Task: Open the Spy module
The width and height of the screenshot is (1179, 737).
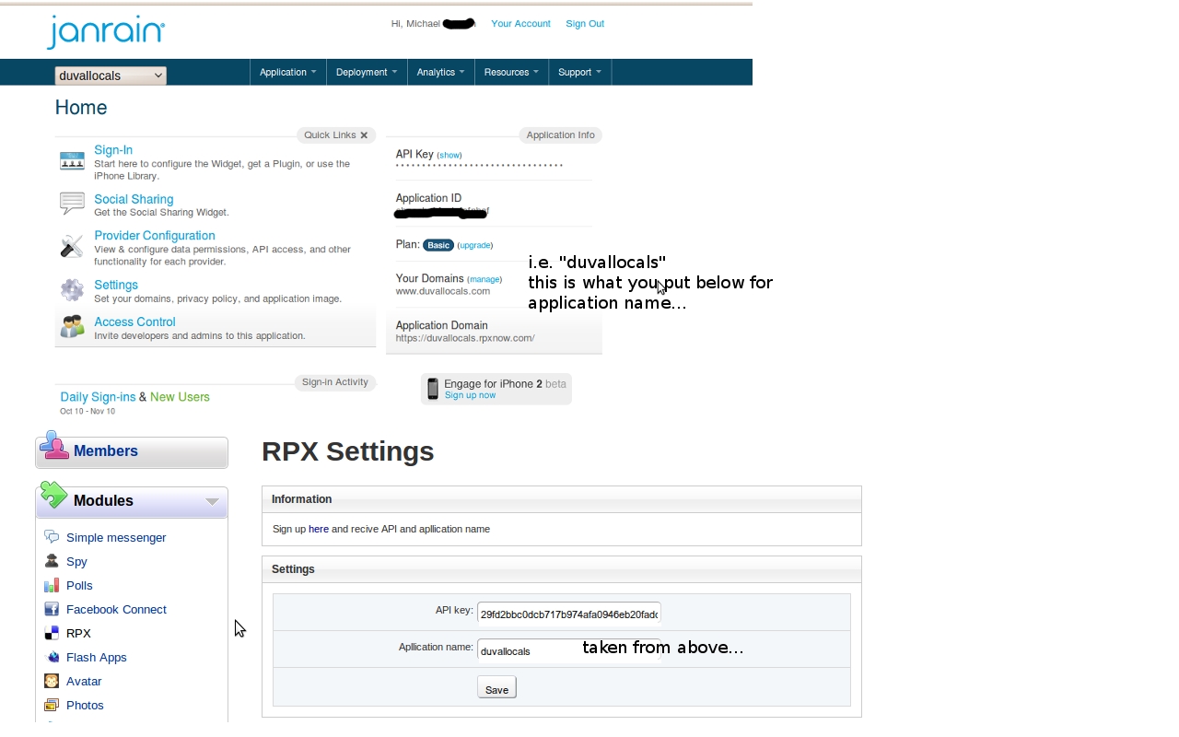Action: point(76,561)
